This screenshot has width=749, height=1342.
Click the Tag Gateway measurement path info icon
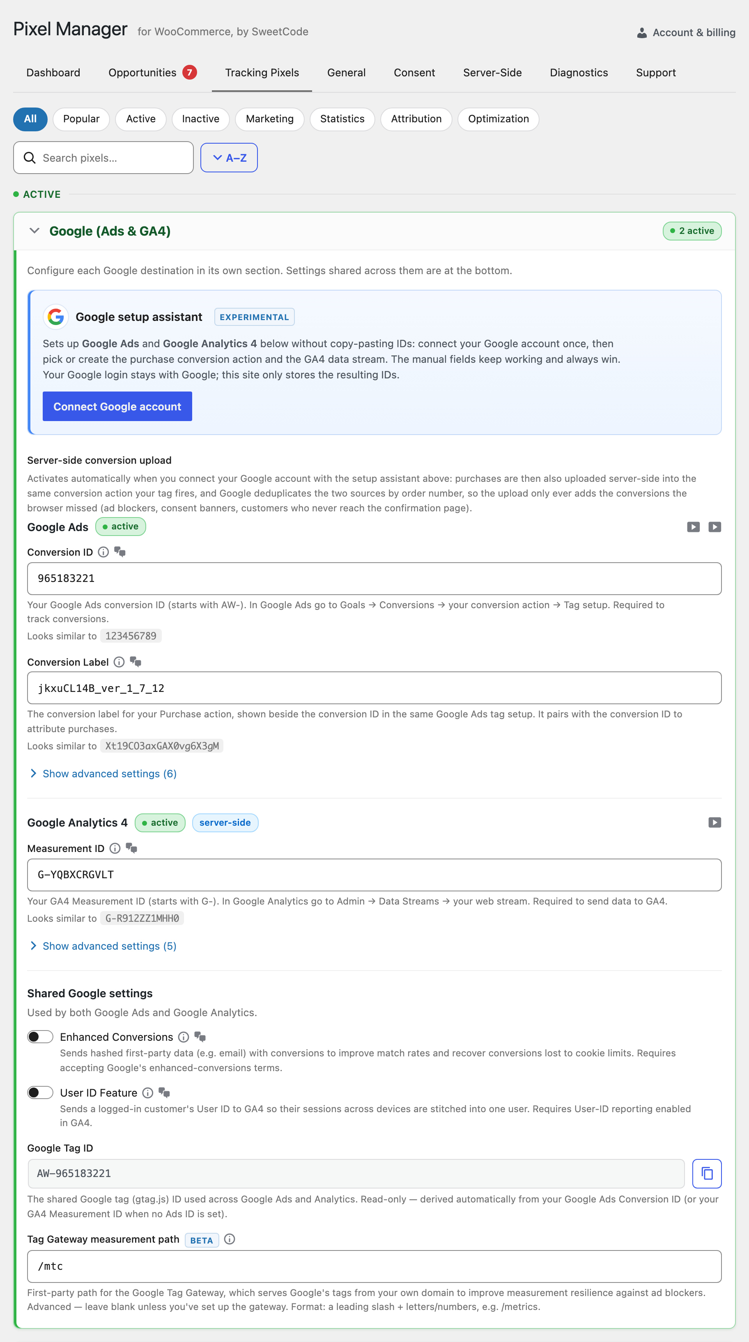229,1239
